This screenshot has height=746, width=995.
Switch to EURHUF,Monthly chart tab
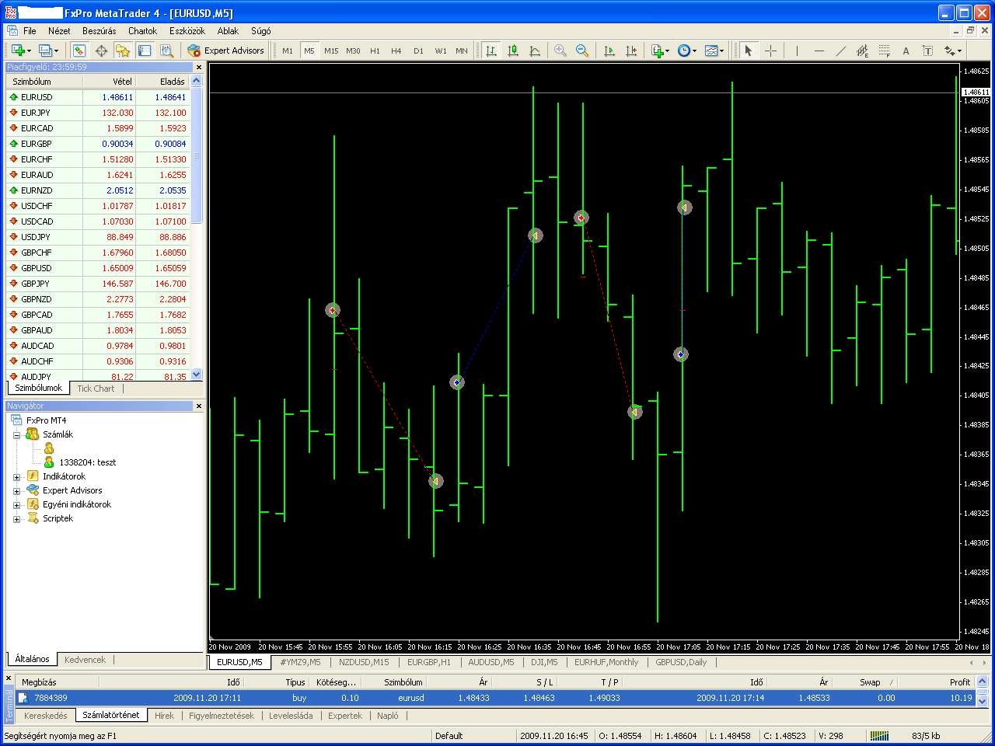tap(606, 662)
